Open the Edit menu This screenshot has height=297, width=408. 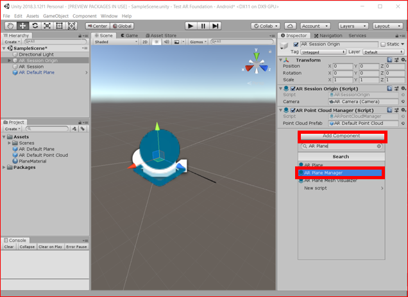[x=18, y=16]
